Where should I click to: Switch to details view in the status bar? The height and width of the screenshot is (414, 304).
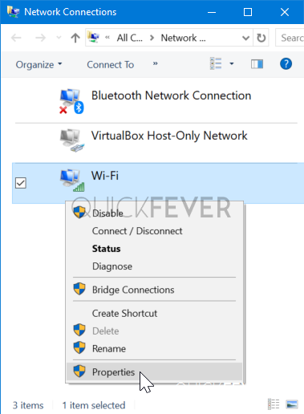[274, 404]
